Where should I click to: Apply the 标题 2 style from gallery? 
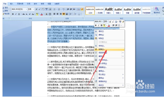click(118, 11)
